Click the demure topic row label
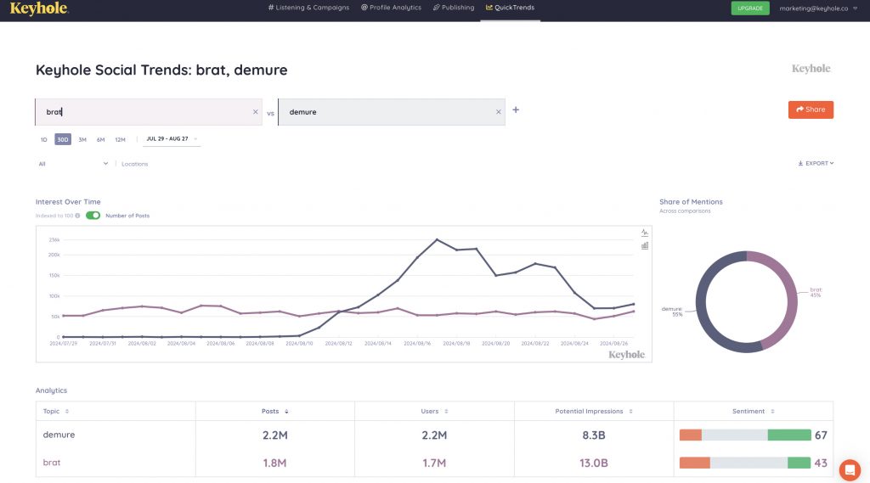Screen dimensions: 870x483 tap(59, 435)
